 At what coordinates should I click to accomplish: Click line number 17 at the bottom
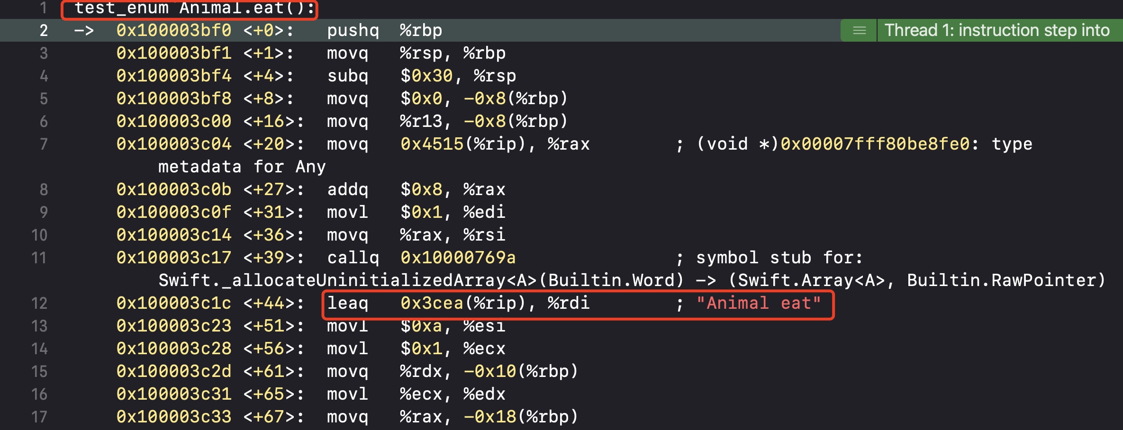pos(40,417)
